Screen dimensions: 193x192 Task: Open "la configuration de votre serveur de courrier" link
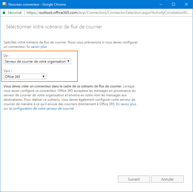point(42,109)
